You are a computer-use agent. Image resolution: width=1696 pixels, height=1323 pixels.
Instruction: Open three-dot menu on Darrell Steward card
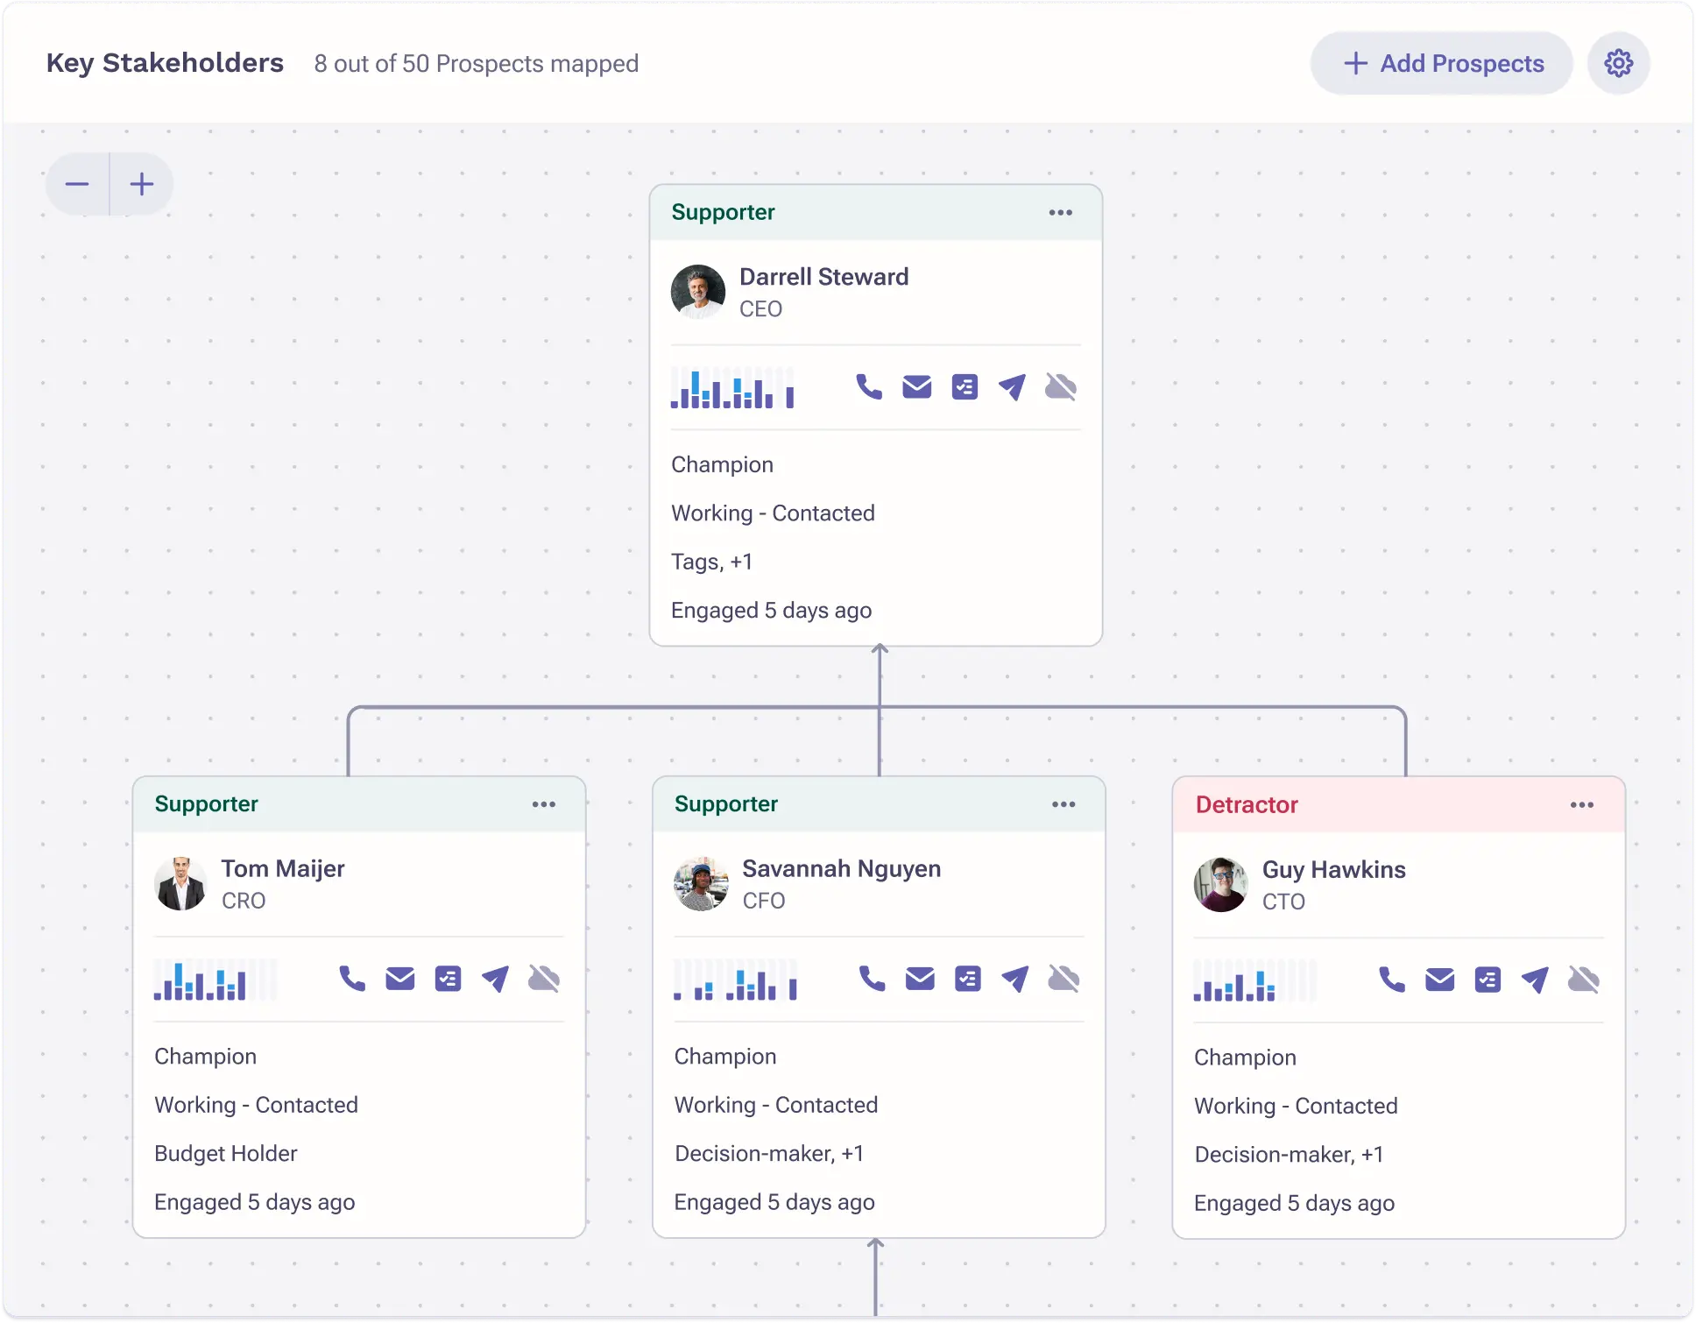tap(1060, 213)
